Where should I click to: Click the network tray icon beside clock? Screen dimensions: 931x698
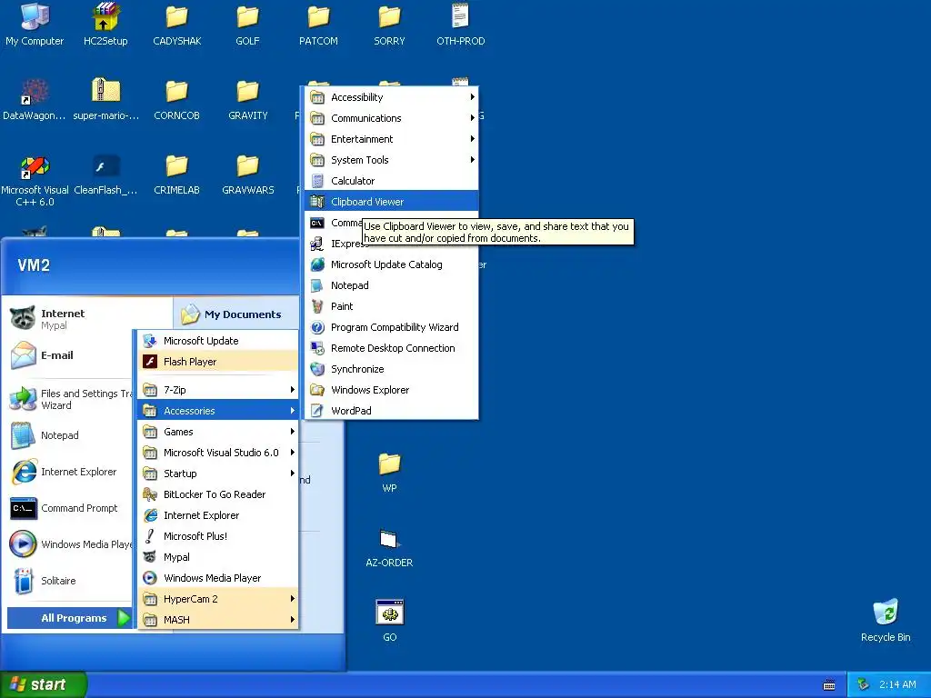pyautogui.click(x=864, y=685)
